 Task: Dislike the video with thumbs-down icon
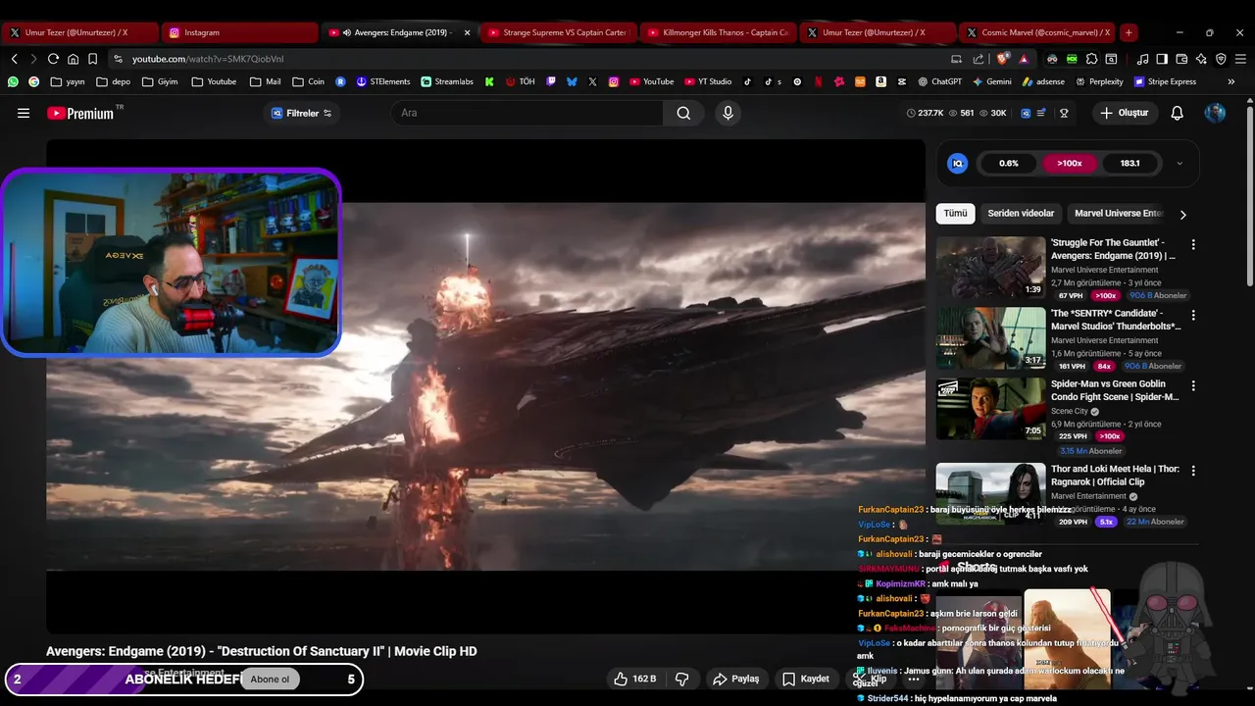tap(682, 679)
